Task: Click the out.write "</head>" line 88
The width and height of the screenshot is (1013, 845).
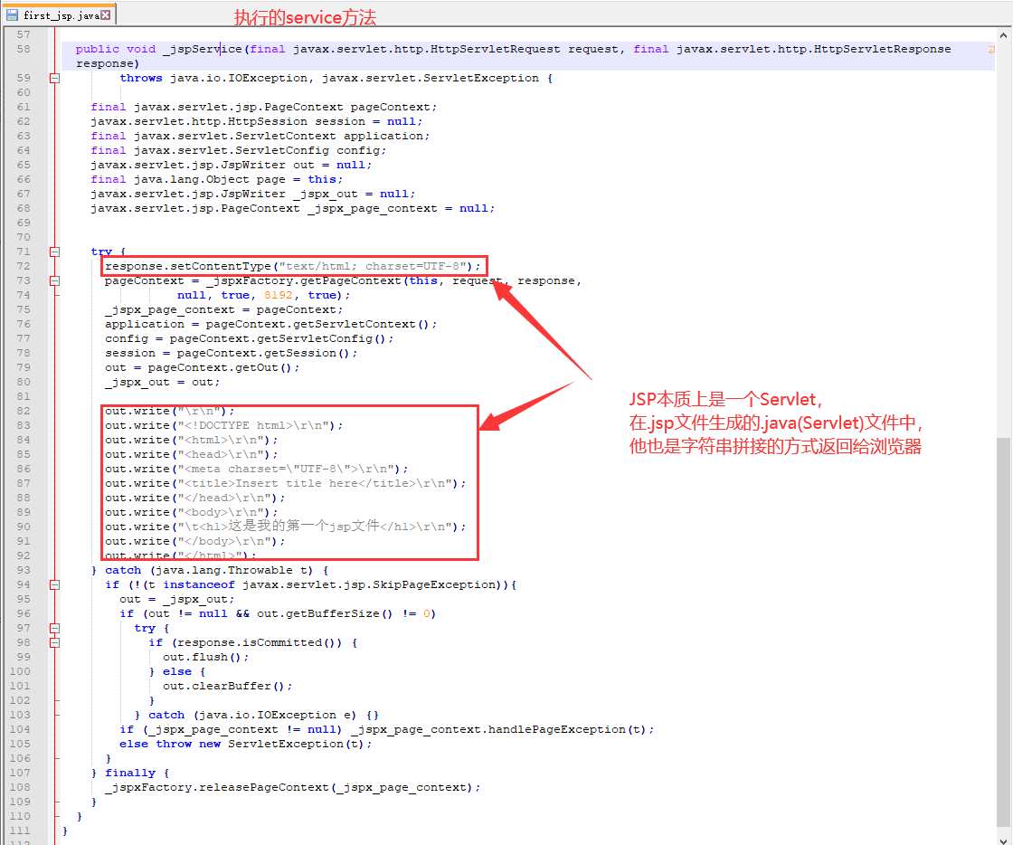Action: (195, 498)
